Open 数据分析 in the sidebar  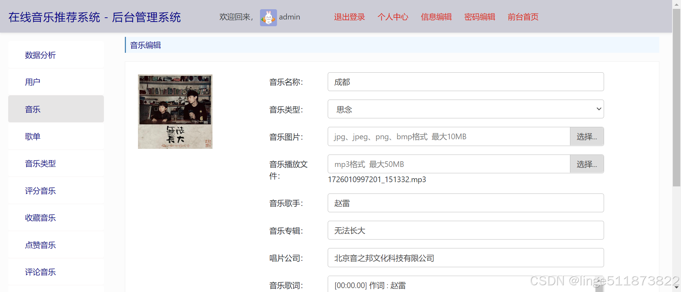pos(56,55)
